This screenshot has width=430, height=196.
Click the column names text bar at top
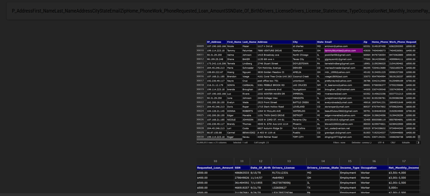click(x=219, y=11)
